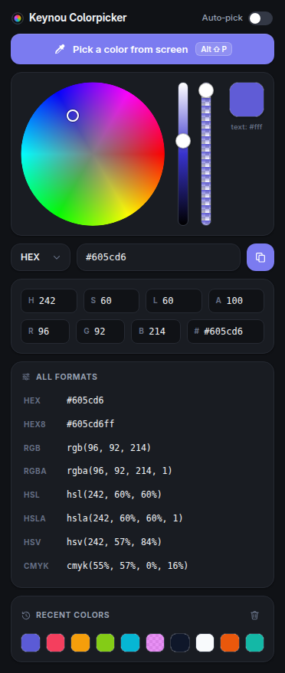The width and height of the screenshot is (285, 673).
Task: Click the G green input field
Action: tap(100, 332)
